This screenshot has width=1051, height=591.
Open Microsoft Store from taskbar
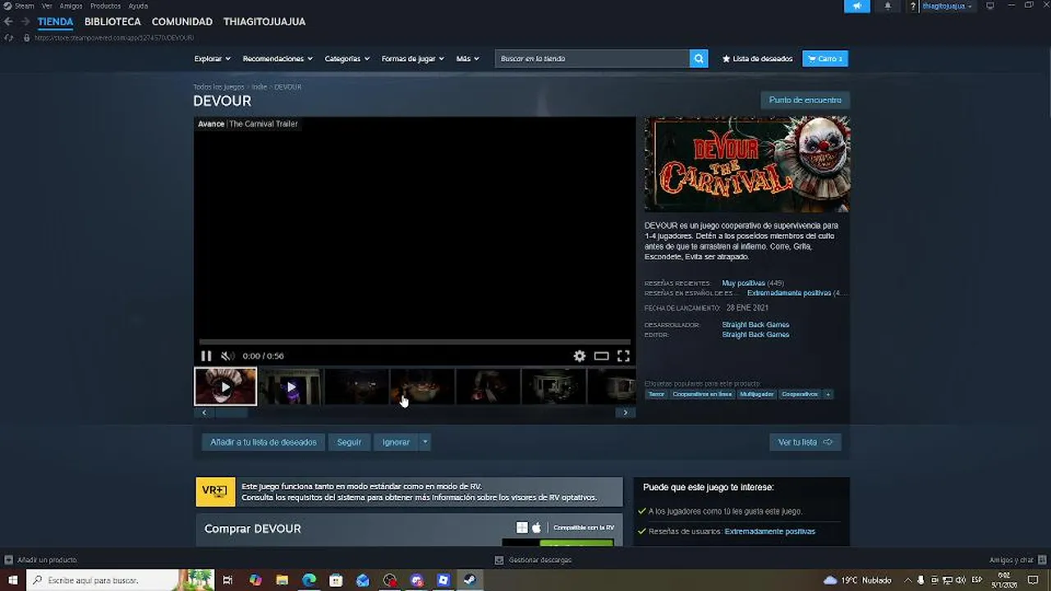336,580
